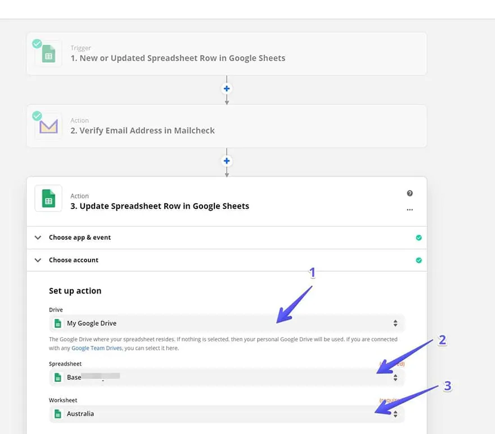Click the checkmark badge on Mailcheck step
This screenshot has width=495, height=434.
37,116
